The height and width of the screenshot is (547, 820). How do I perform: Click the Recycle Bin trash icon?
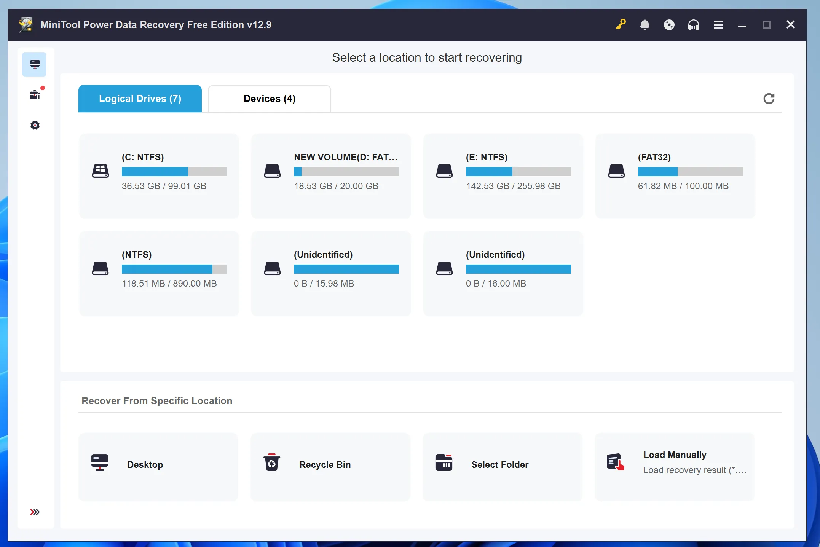point(272,462)
